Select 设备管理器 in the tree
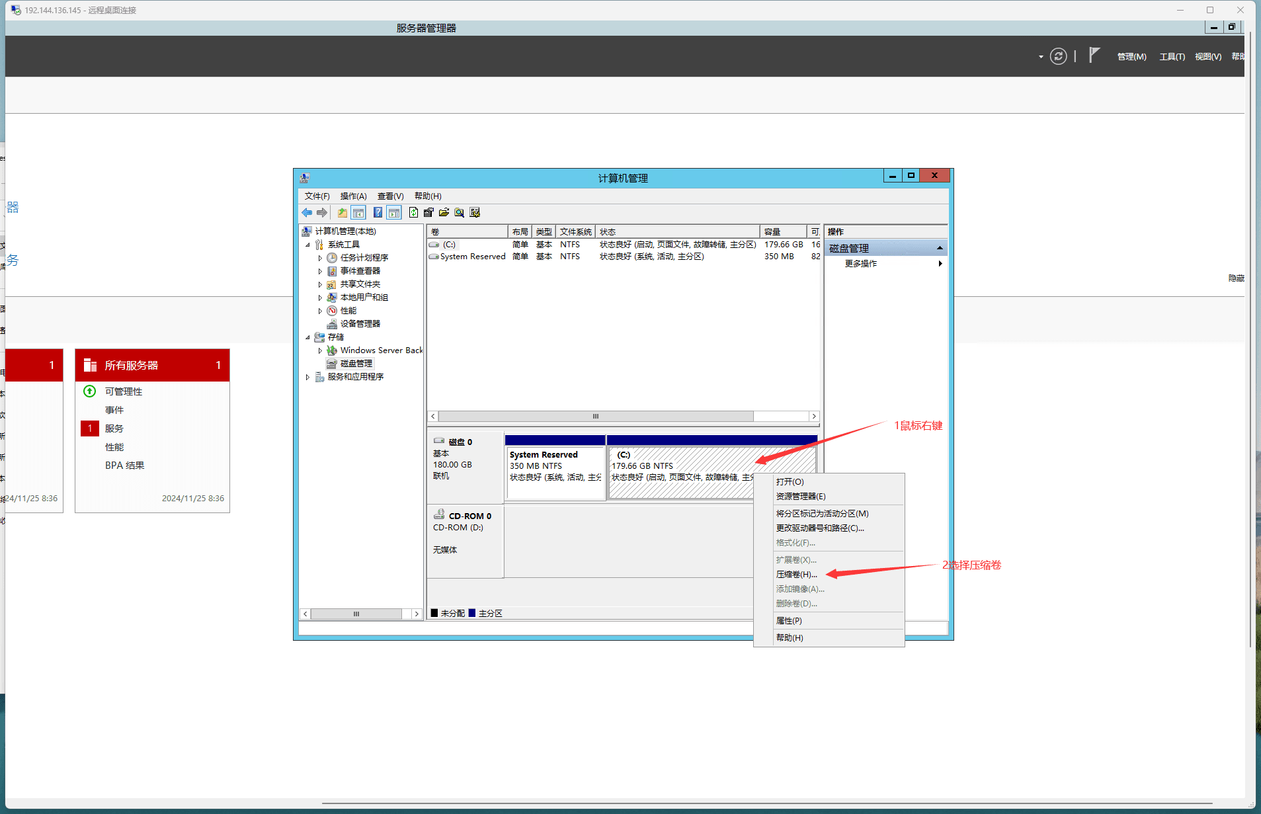The width and height of the screenshot is (1261, 814). click(x=360, y=324)
